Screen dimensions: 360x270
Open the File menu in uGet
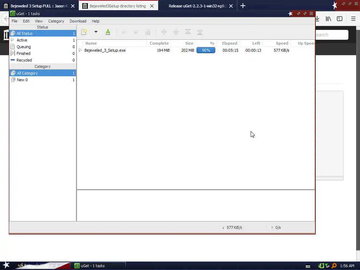14,21
